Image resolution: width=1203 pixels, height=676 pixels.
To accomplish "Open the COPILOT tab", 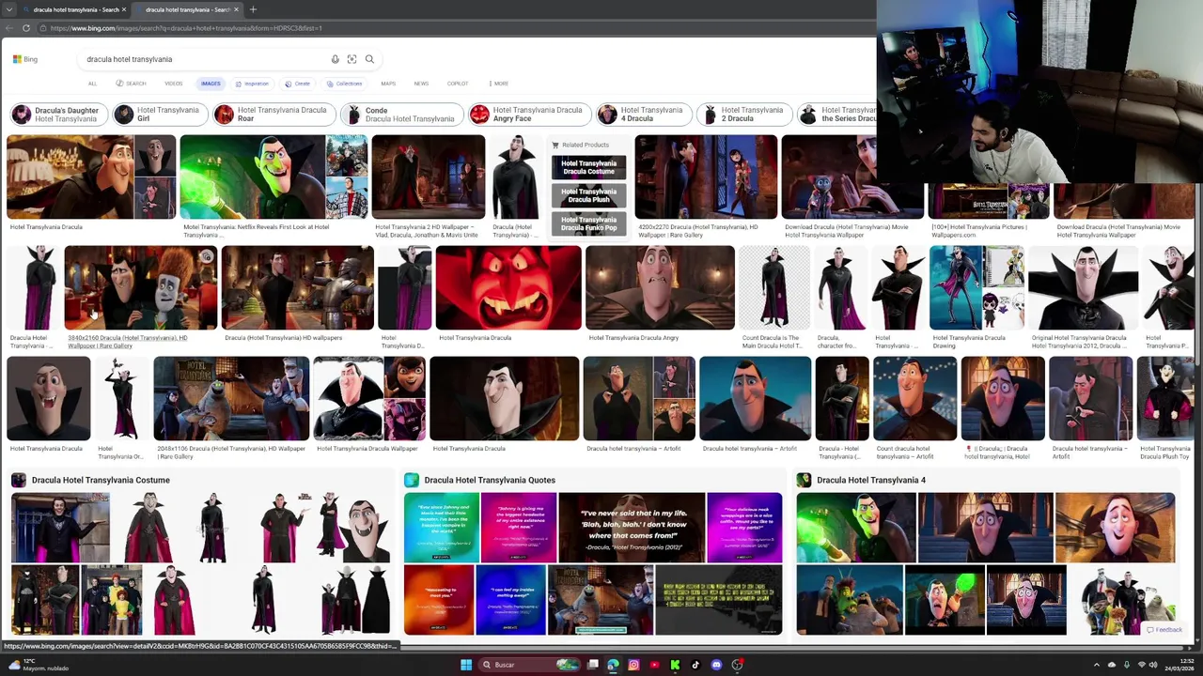I will (458, 84).
